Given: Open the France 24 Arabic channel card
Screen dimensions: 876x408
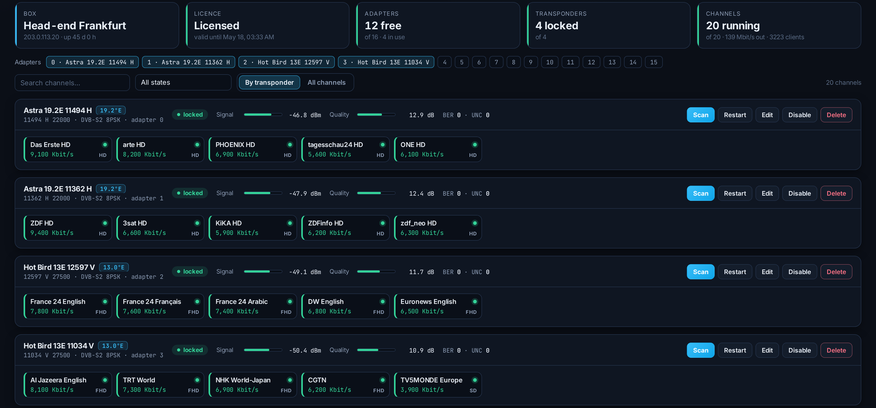Looking at the screenshot, I should (x=252, y=306).
